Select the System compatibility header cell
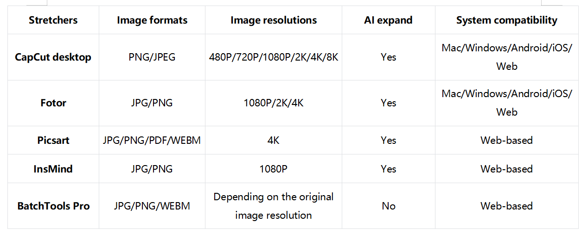Image resolution: width=588 pixels, height=234 pixels. (x=506, y=20)
